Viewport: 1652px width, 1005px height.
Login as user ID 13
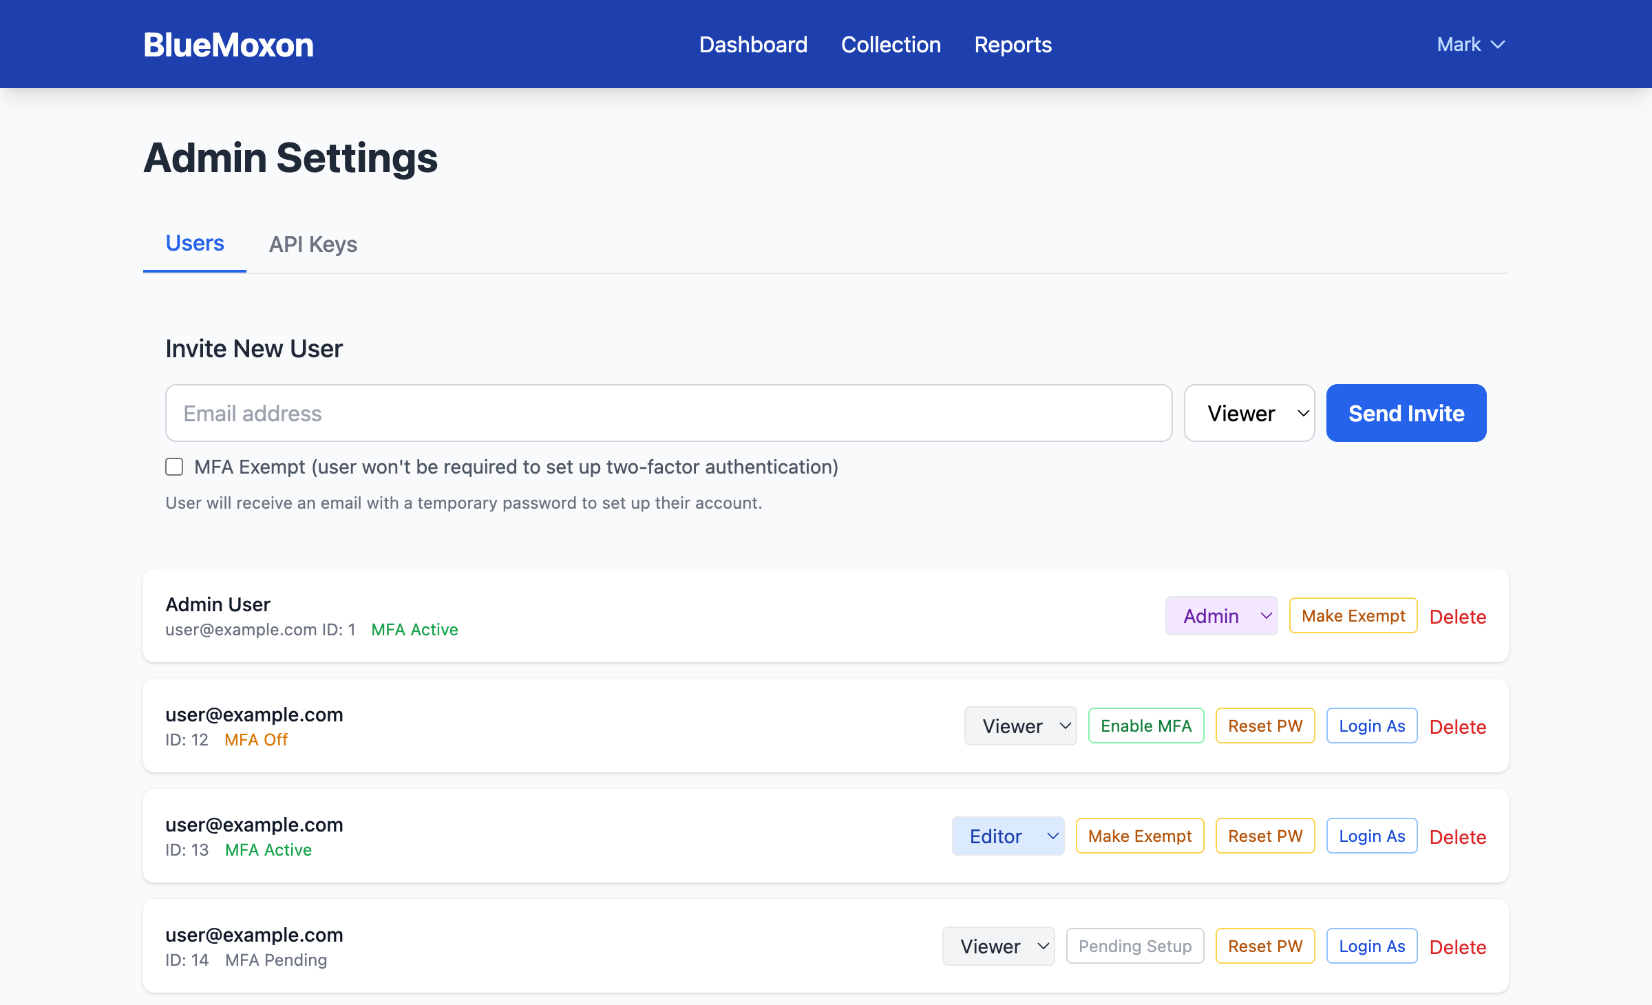click(x=1371, y=836)
